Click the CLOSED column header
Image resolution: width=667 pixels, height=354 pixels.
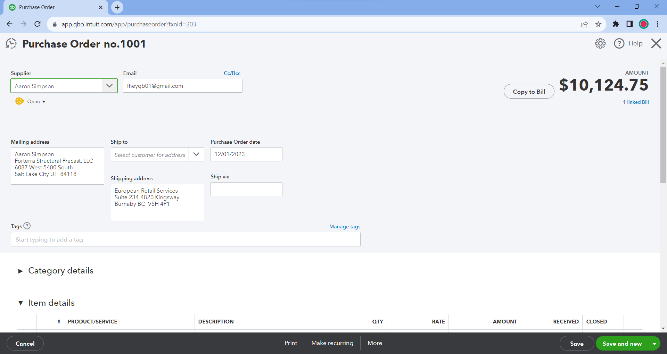tap(596, 321)
